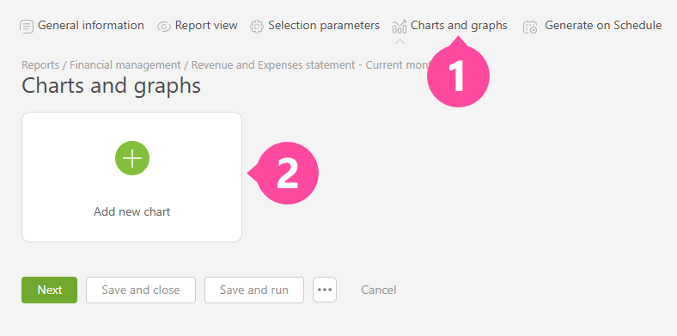677x336 pixels.
Task: Click the Add new chart label
Action: pos(132,212)
